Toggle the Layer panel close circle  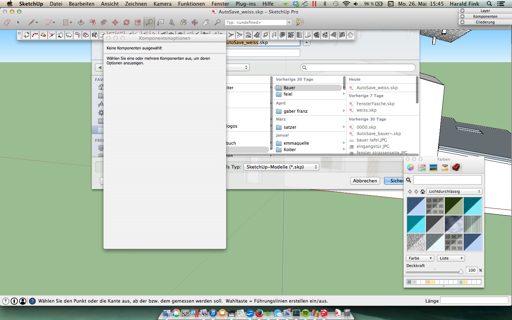[462, 11]
